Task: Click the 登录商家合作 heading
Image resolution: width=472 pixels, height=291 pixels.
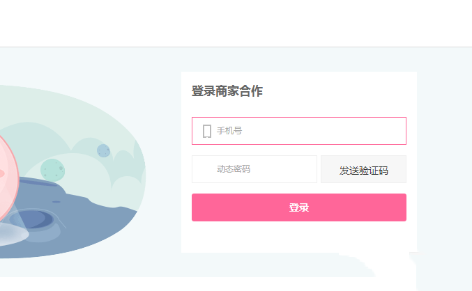Action: point(227,91)
